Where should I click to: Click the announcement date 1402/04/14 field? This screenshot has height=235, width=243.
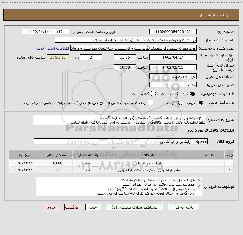point(45,32)
